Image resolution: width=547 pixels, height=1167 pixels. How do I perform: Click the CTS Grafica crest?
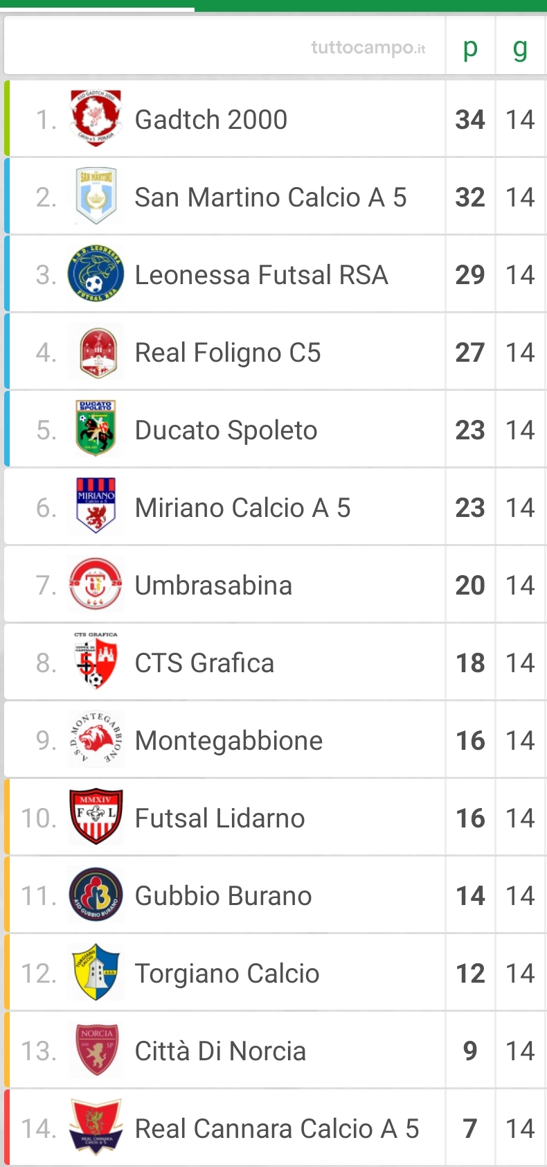(96, 662)
